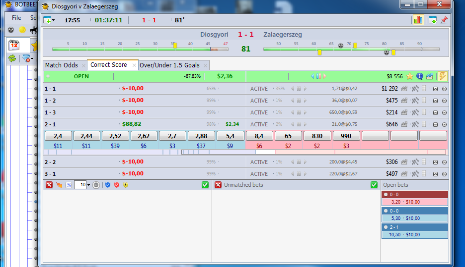The width and height of the screenshot is (465, 267).
Task: Expand the 3 - 1 selection row
Action: tap(435, 174)
